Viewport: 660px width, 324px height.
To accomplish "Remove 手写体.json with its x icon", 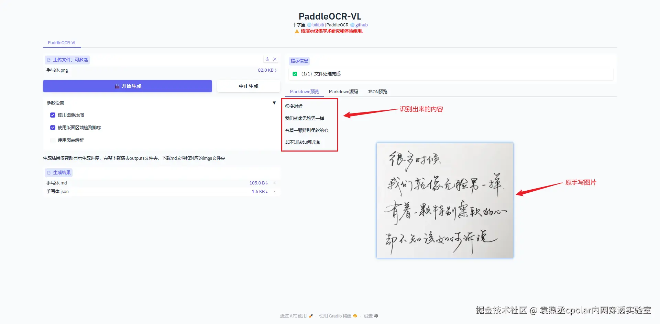I will click(274, 192).
